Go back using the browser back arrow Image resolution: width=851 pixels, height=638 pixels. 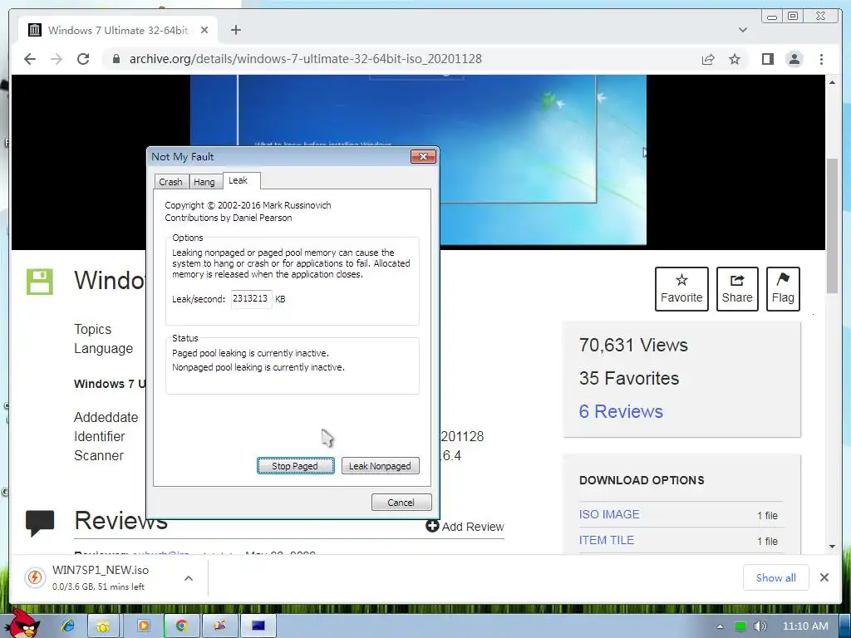pos(30,59)
